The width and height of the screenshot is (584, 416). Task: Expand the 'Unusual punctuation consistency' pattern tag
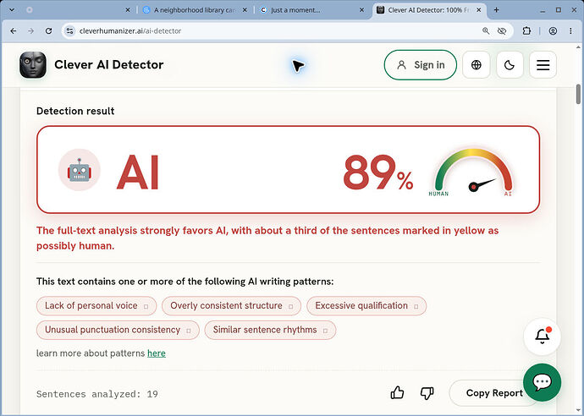118,330
